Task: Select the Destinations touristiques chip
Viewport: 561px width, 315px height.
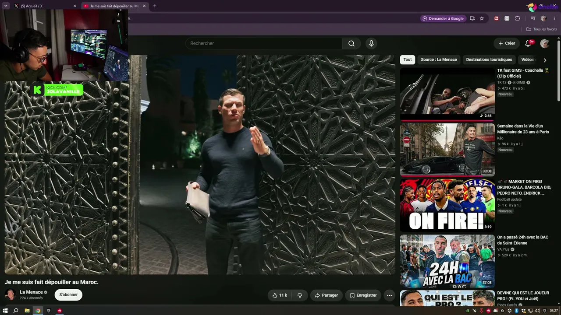Action: [489, 59]
